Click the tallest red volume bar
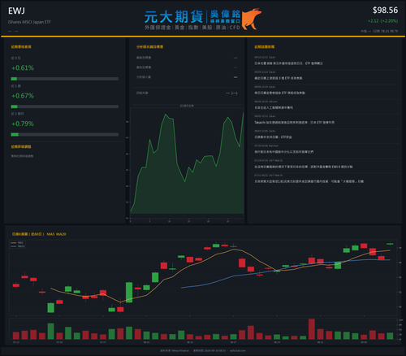 click(x=312, y=329)
